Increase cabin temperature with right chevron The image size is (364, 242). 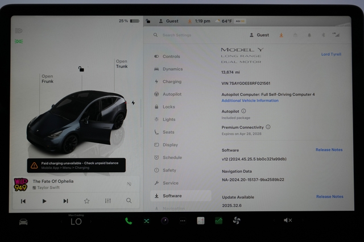[x=90, y=222]
